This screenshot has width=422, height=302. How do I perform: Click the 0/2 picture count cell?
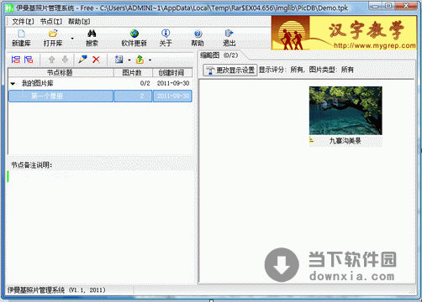click(x=145, y=83)
